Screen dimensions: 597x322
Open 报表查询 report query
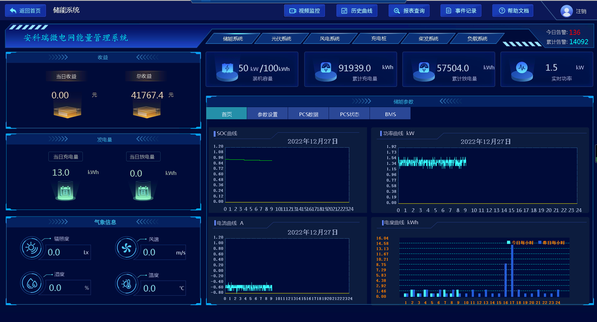click(408, 10)
